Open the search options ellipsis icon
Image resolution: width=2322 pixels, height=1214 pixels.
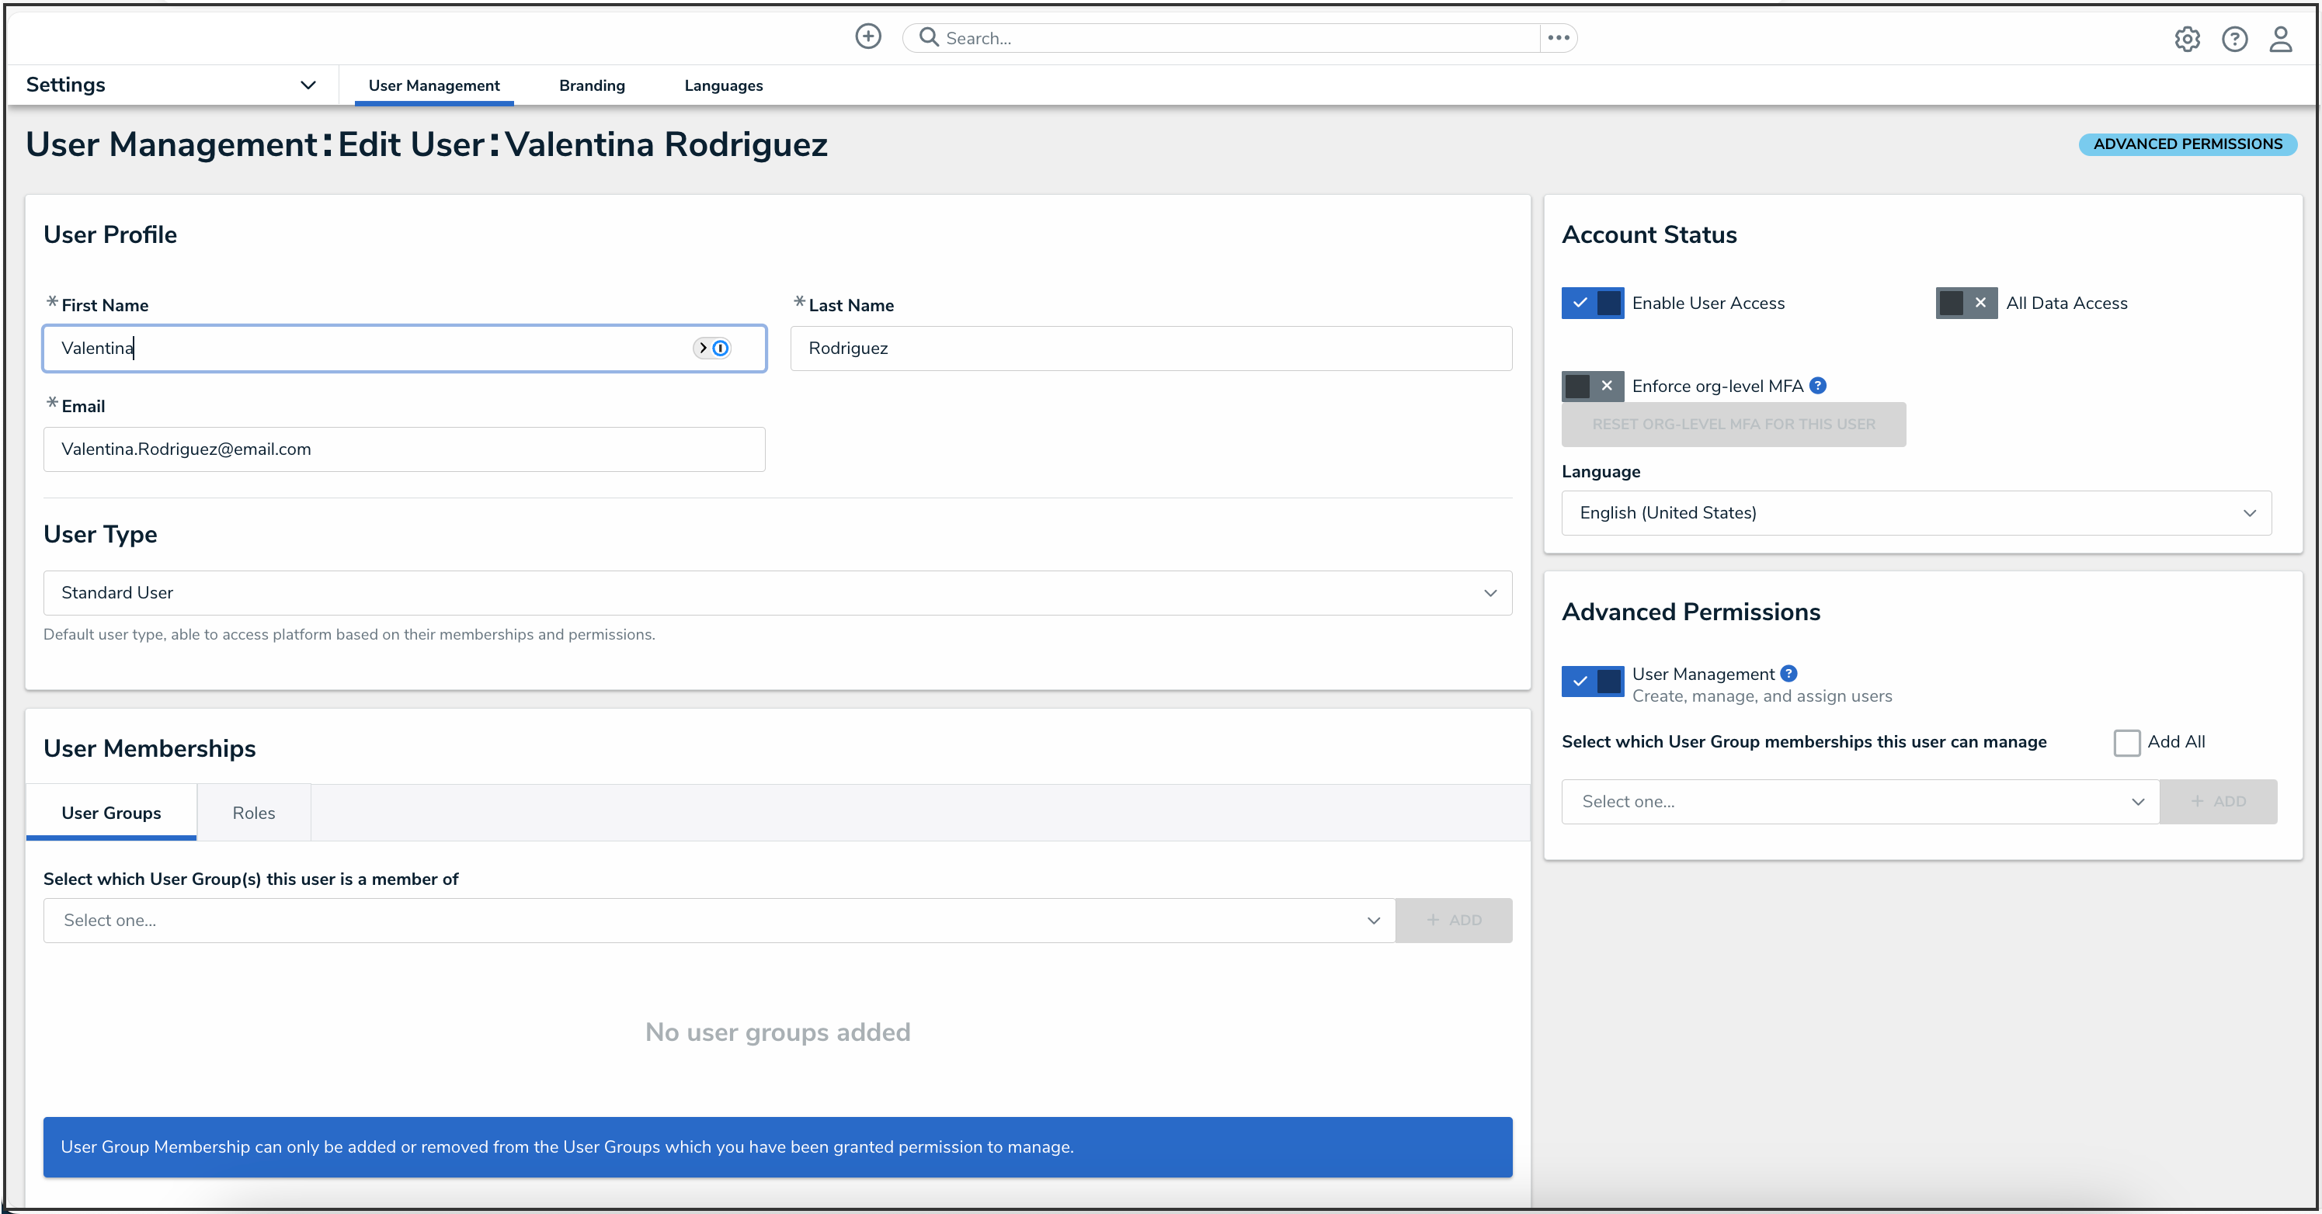point(1559,38)
